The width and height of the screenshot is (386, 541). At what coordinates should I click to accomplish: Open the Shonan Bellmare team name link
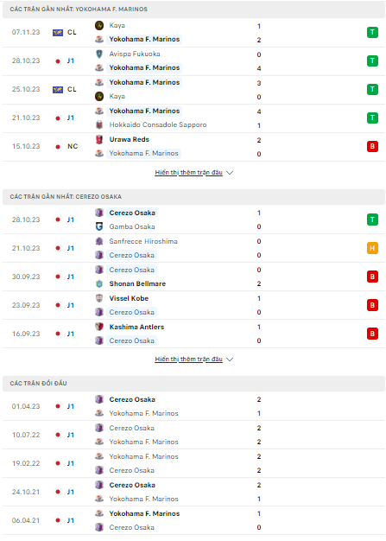(137, 283)
